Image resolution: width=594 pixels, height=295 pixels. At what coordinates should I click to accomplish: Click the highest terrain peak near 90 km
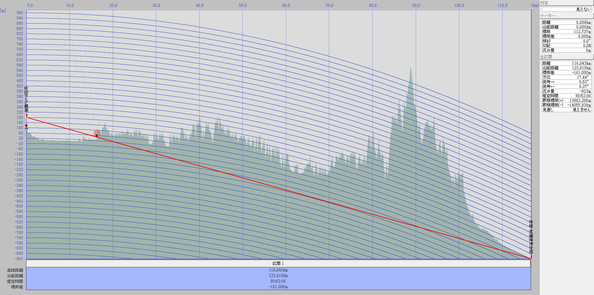410,68
